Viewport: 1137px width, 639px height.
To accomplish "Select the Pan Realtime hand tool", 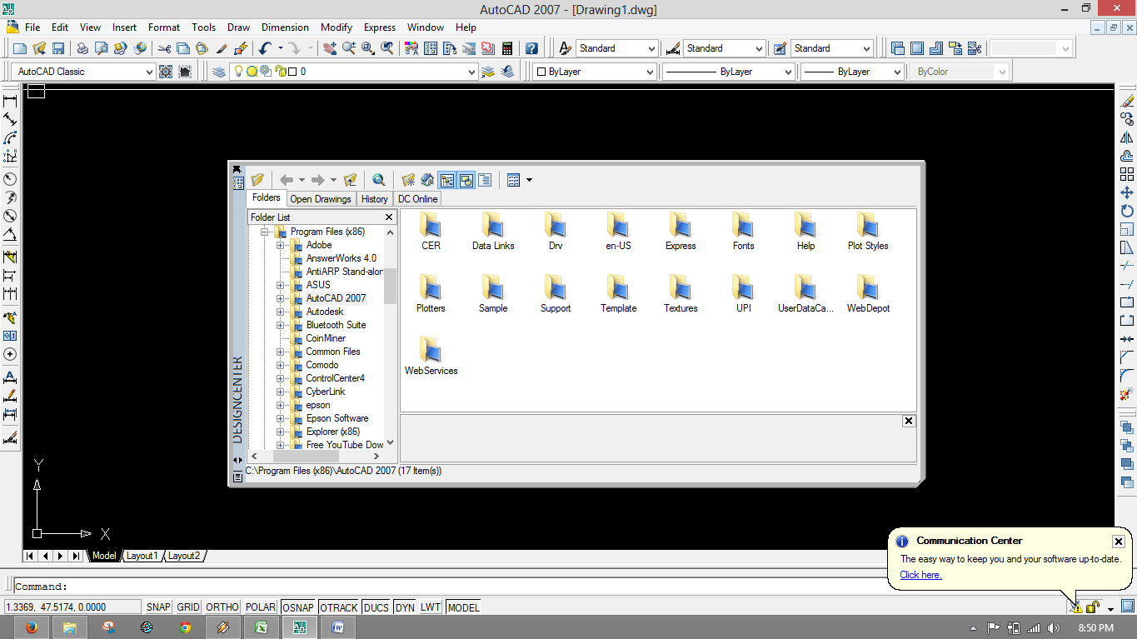I will (x=329, y=47).
